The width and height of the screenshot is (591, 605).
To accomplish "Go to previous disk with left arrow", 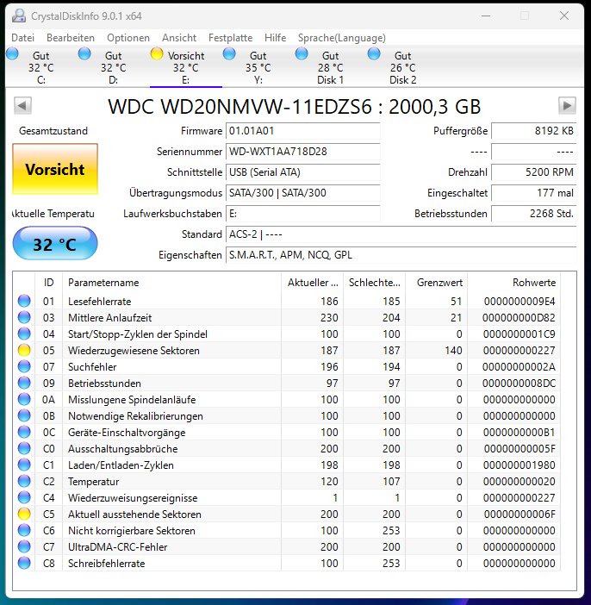I will coord(22,106).
